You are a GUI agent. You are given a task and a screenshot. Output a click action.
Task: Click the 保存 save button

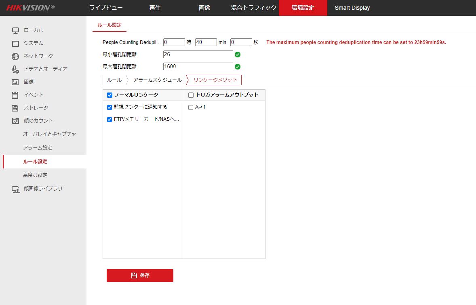pos(140,275)
